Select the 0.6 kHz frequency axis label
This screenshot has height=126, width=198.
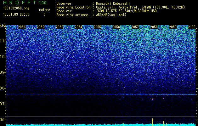3,120
